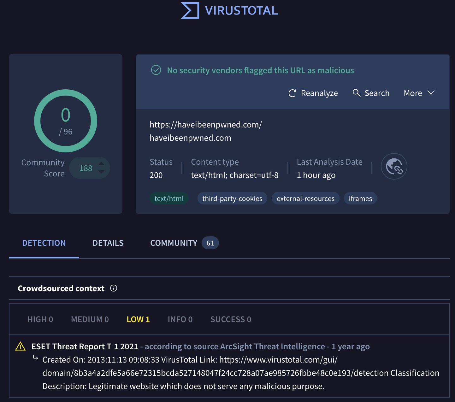Screen dimensions: 455x402
Task: Click the magnifying glass Search icon
Action: click(356, 93)
